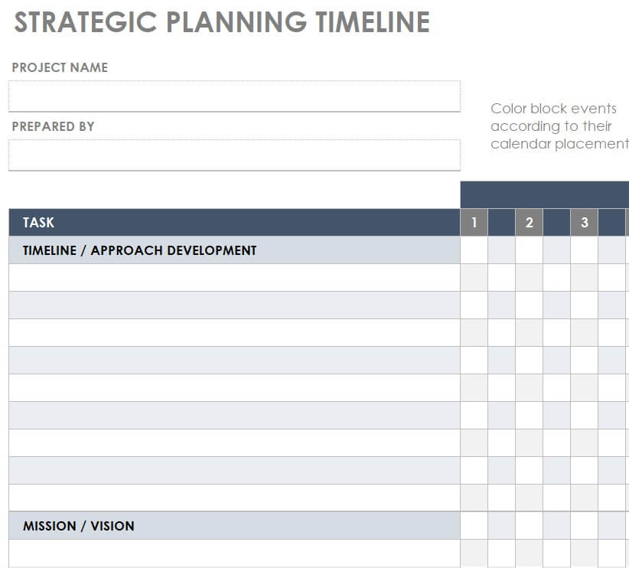This screenshot has width=629, height=568.
Task: Select the column header numbered 3
Action: tap(585, 223)
